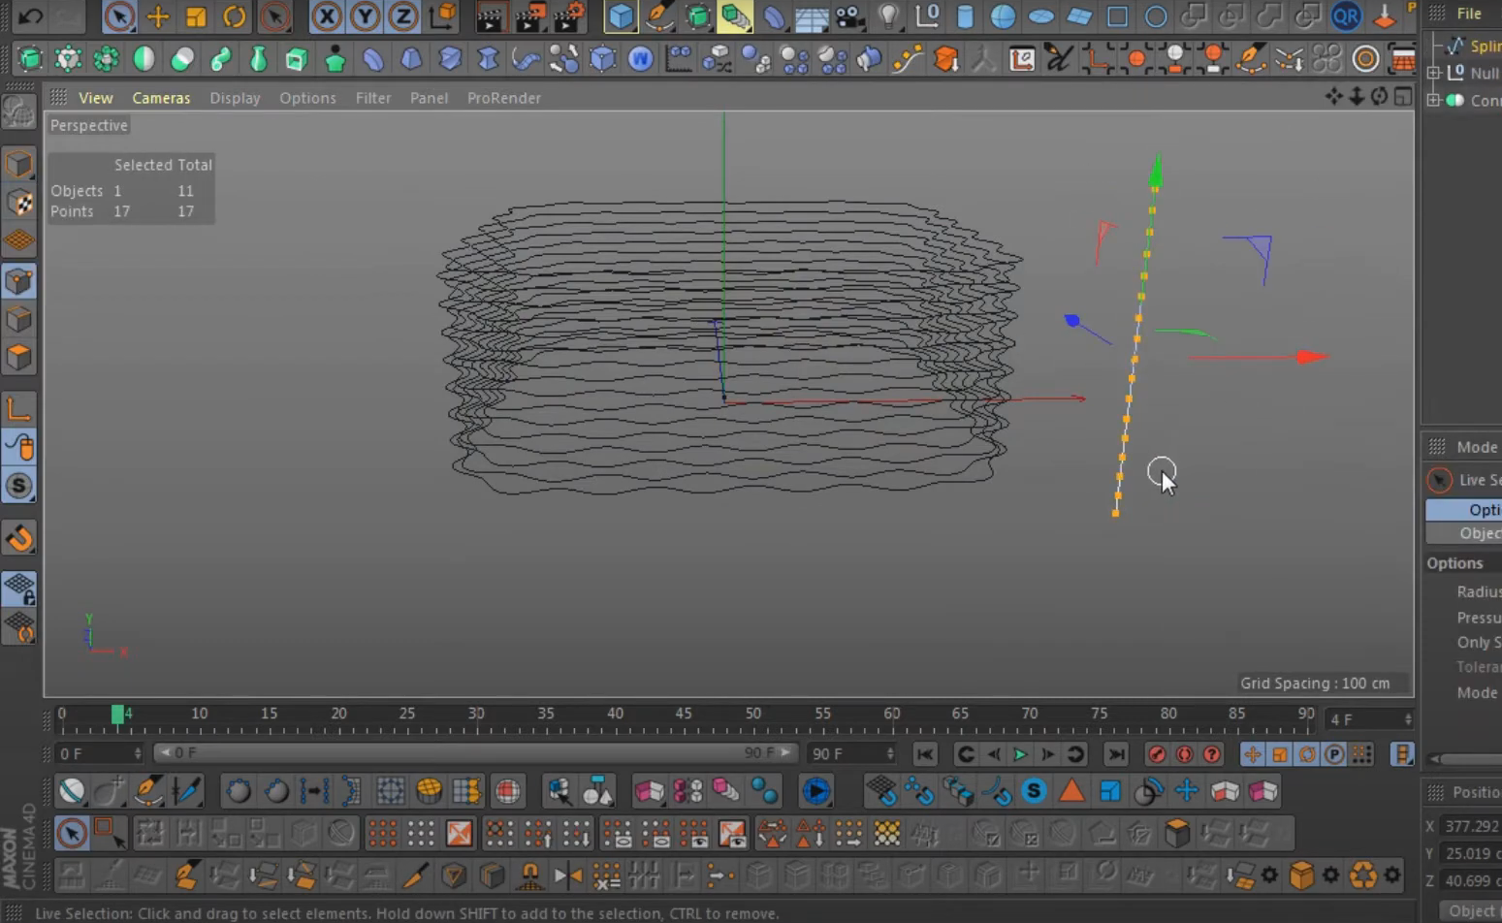Click the start frame 0 F field
The width and height of the screenshot is (1502, 923).
coord(100,753)
